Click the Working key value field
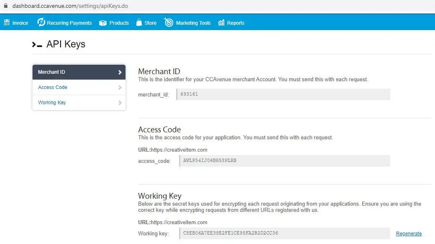 pyautogui.click(x=285, y=233)
